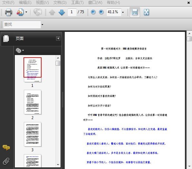Open the zoom percentage dropdown arrow
This screenshot has width=192, height=169.
click(x=123, y=12)
